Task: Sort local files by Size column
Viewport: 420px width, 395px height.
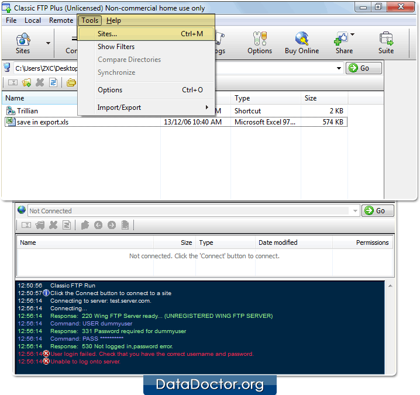Action: (325, 98)
